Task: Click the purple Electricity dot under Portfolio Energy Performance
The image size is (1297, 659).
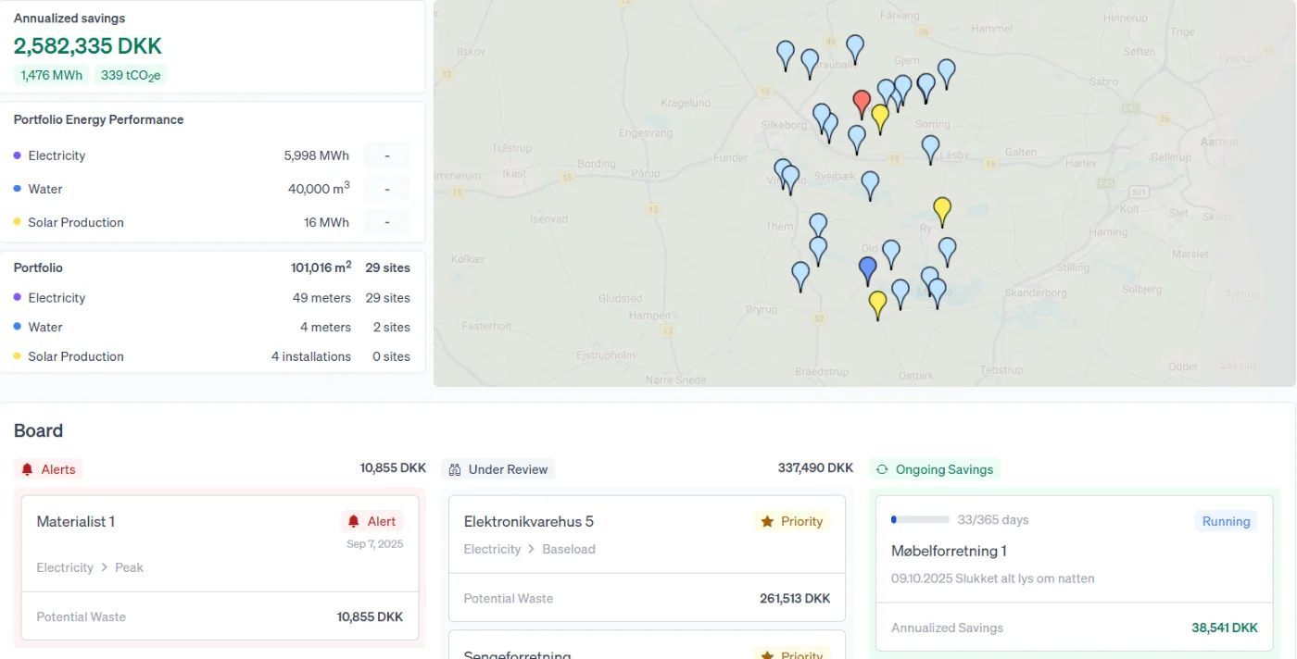Action: pyautogui.click(x=18, y=155)
